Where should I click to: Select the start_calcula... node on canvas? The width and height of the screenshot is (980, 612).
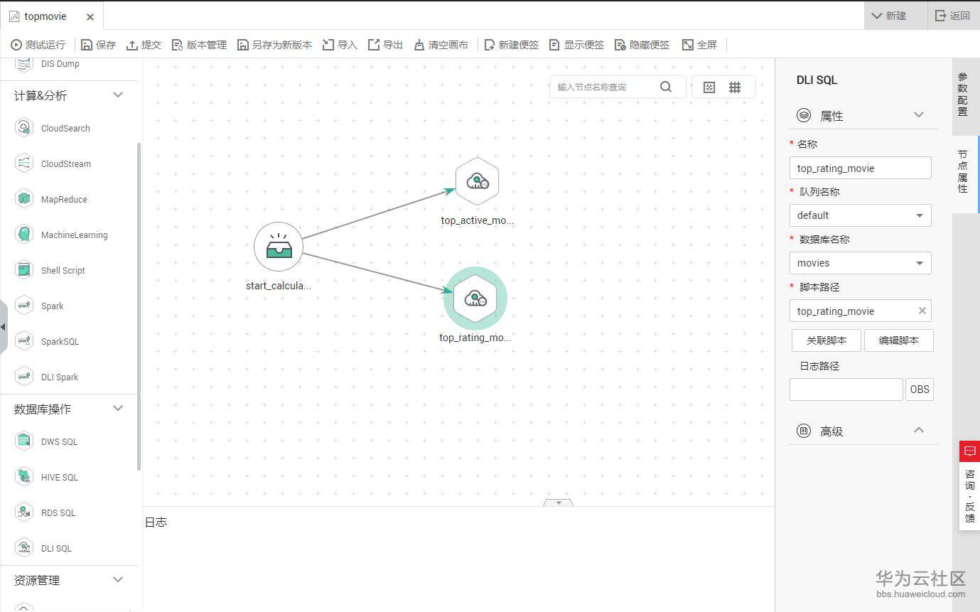(x=279, y=247)
